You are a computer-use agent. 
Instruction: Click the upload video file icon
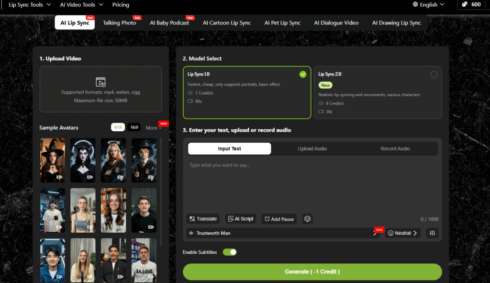tap(100, 82)
